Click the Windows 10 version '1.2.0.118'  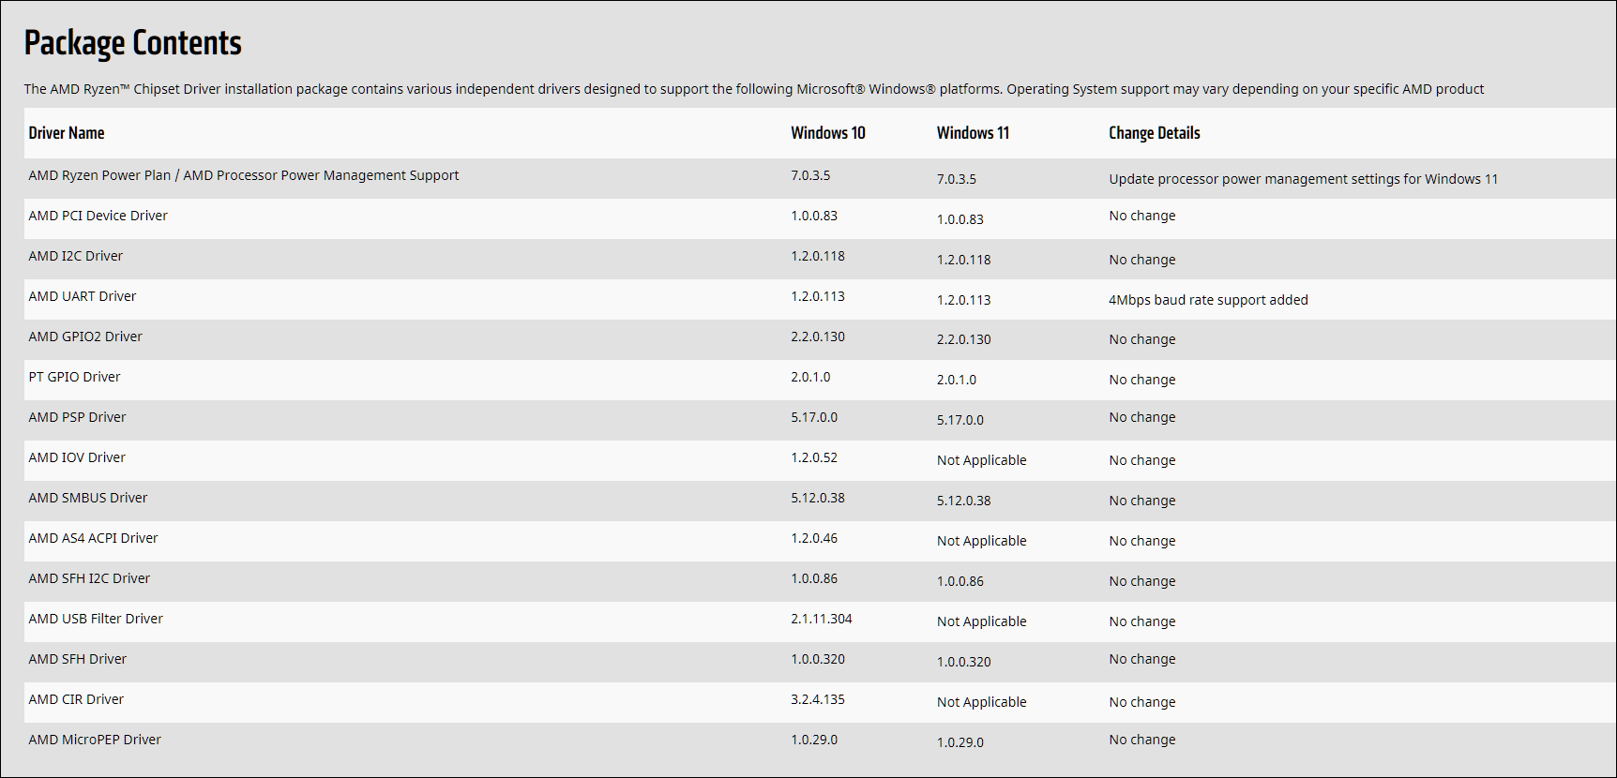pyautogui.click(x=818, y=256)
